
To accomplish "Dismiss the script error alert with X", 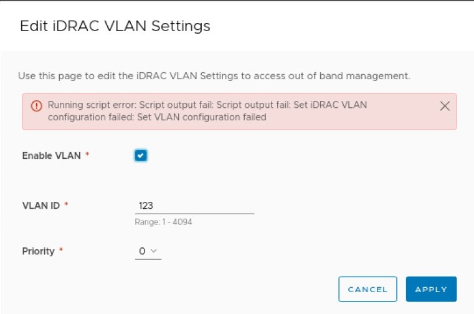I will click(445, 106).
